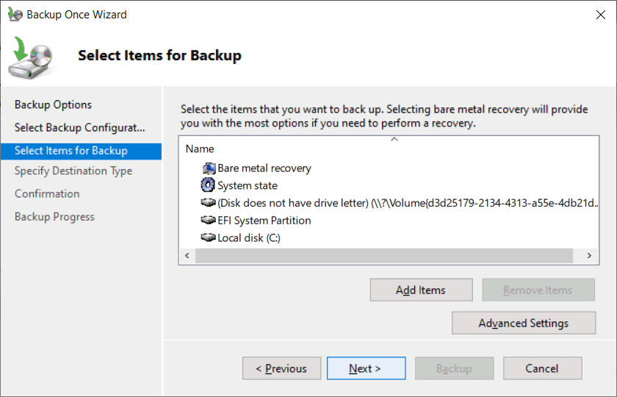Image resolution: width=617 pixels, height=397 pixels.
Task: Proceed with the Next button
Action: [x=366, y=368]
